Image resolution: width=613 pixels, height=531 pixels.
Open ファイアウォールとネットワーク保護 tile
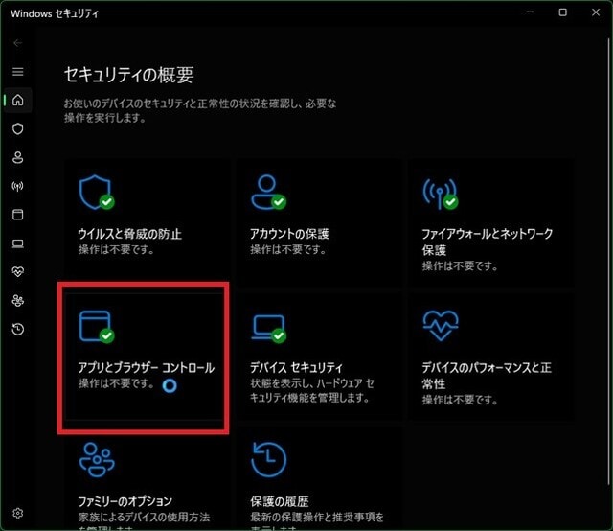tap(490, 222)
